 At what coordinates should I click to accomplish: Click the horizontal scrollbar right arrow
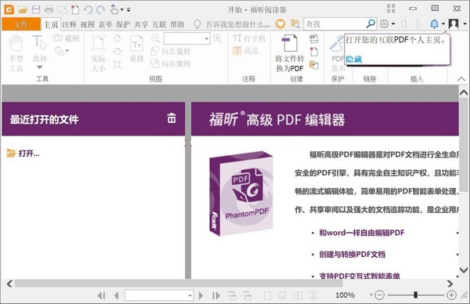pos(450,284)
